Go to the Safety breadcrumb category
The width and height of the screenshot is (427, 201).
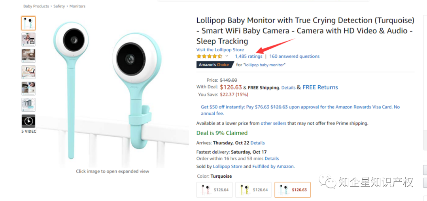pyautogui.click(x=59, y=6)
